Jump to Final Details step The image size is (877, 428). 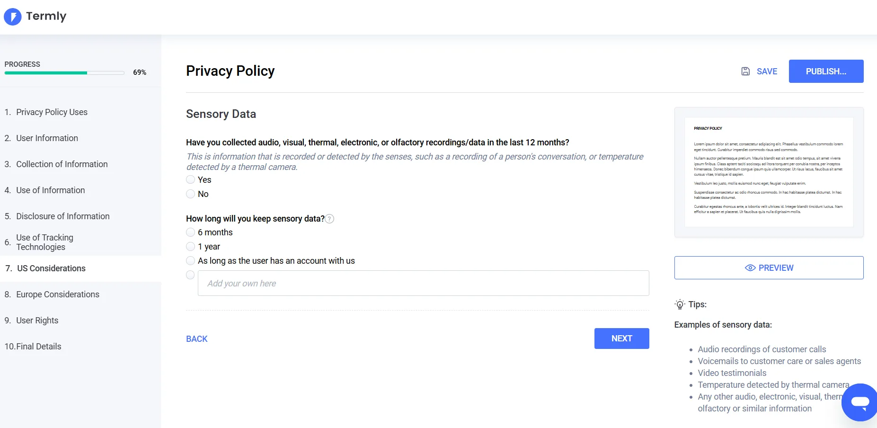click(x=39, y=347)
